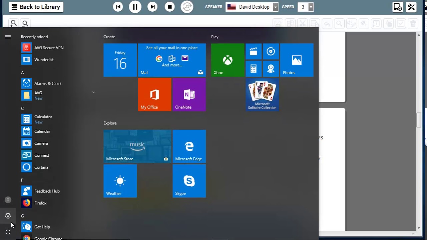Open Microsoft Solitaire Collection tile
The height and width of the screenshot is (240, 427).
(x=262, y=95)
